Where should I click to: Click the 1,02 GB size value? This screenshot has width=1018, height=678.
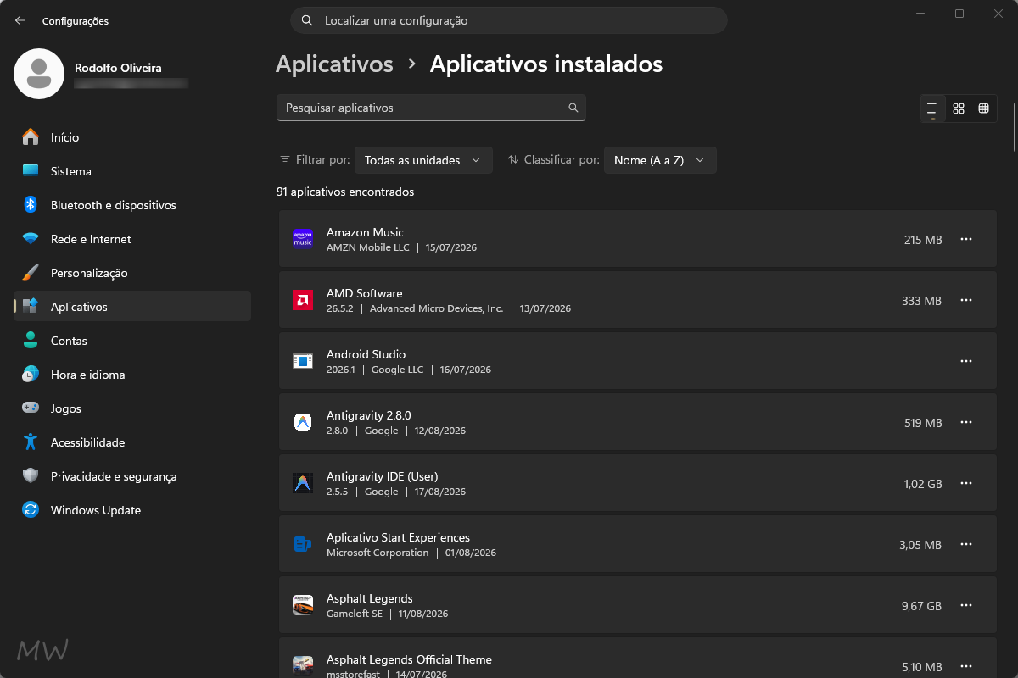(x=923, y=483)
